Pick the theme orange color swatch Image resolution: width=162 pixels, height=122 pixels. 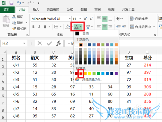click(x=116, y=45)
